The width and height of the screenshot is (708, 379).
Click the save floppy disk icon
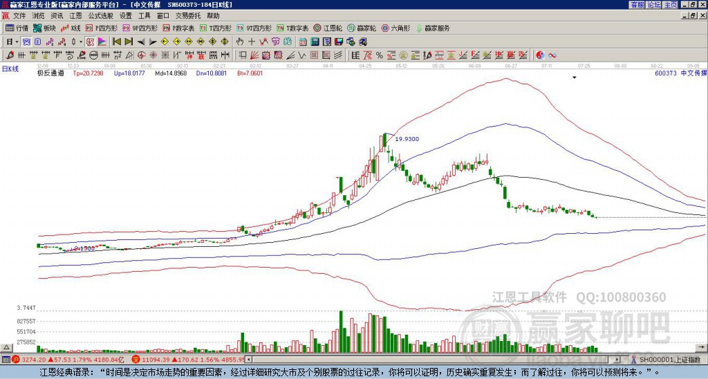pos(339,41)
